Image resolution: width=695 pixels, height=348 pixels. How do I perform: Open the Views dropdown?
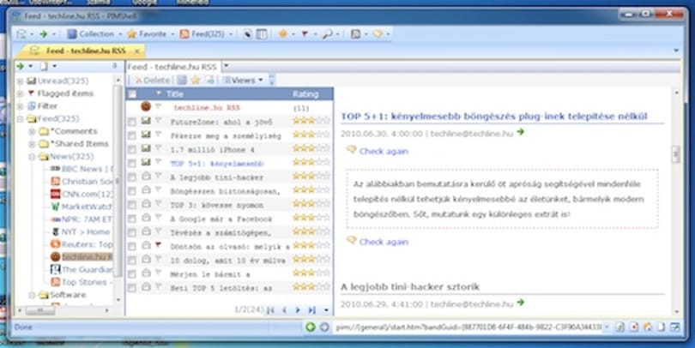pyautogui.click(x=243, y=80)
